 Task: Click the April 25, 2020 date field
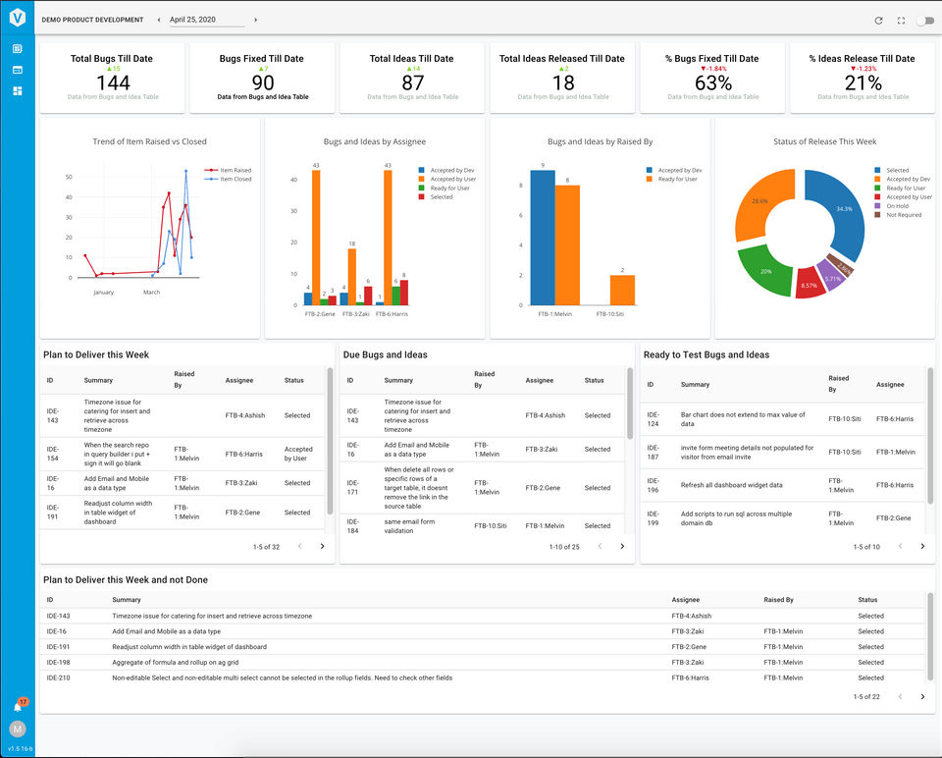click(x=206, y=20)
